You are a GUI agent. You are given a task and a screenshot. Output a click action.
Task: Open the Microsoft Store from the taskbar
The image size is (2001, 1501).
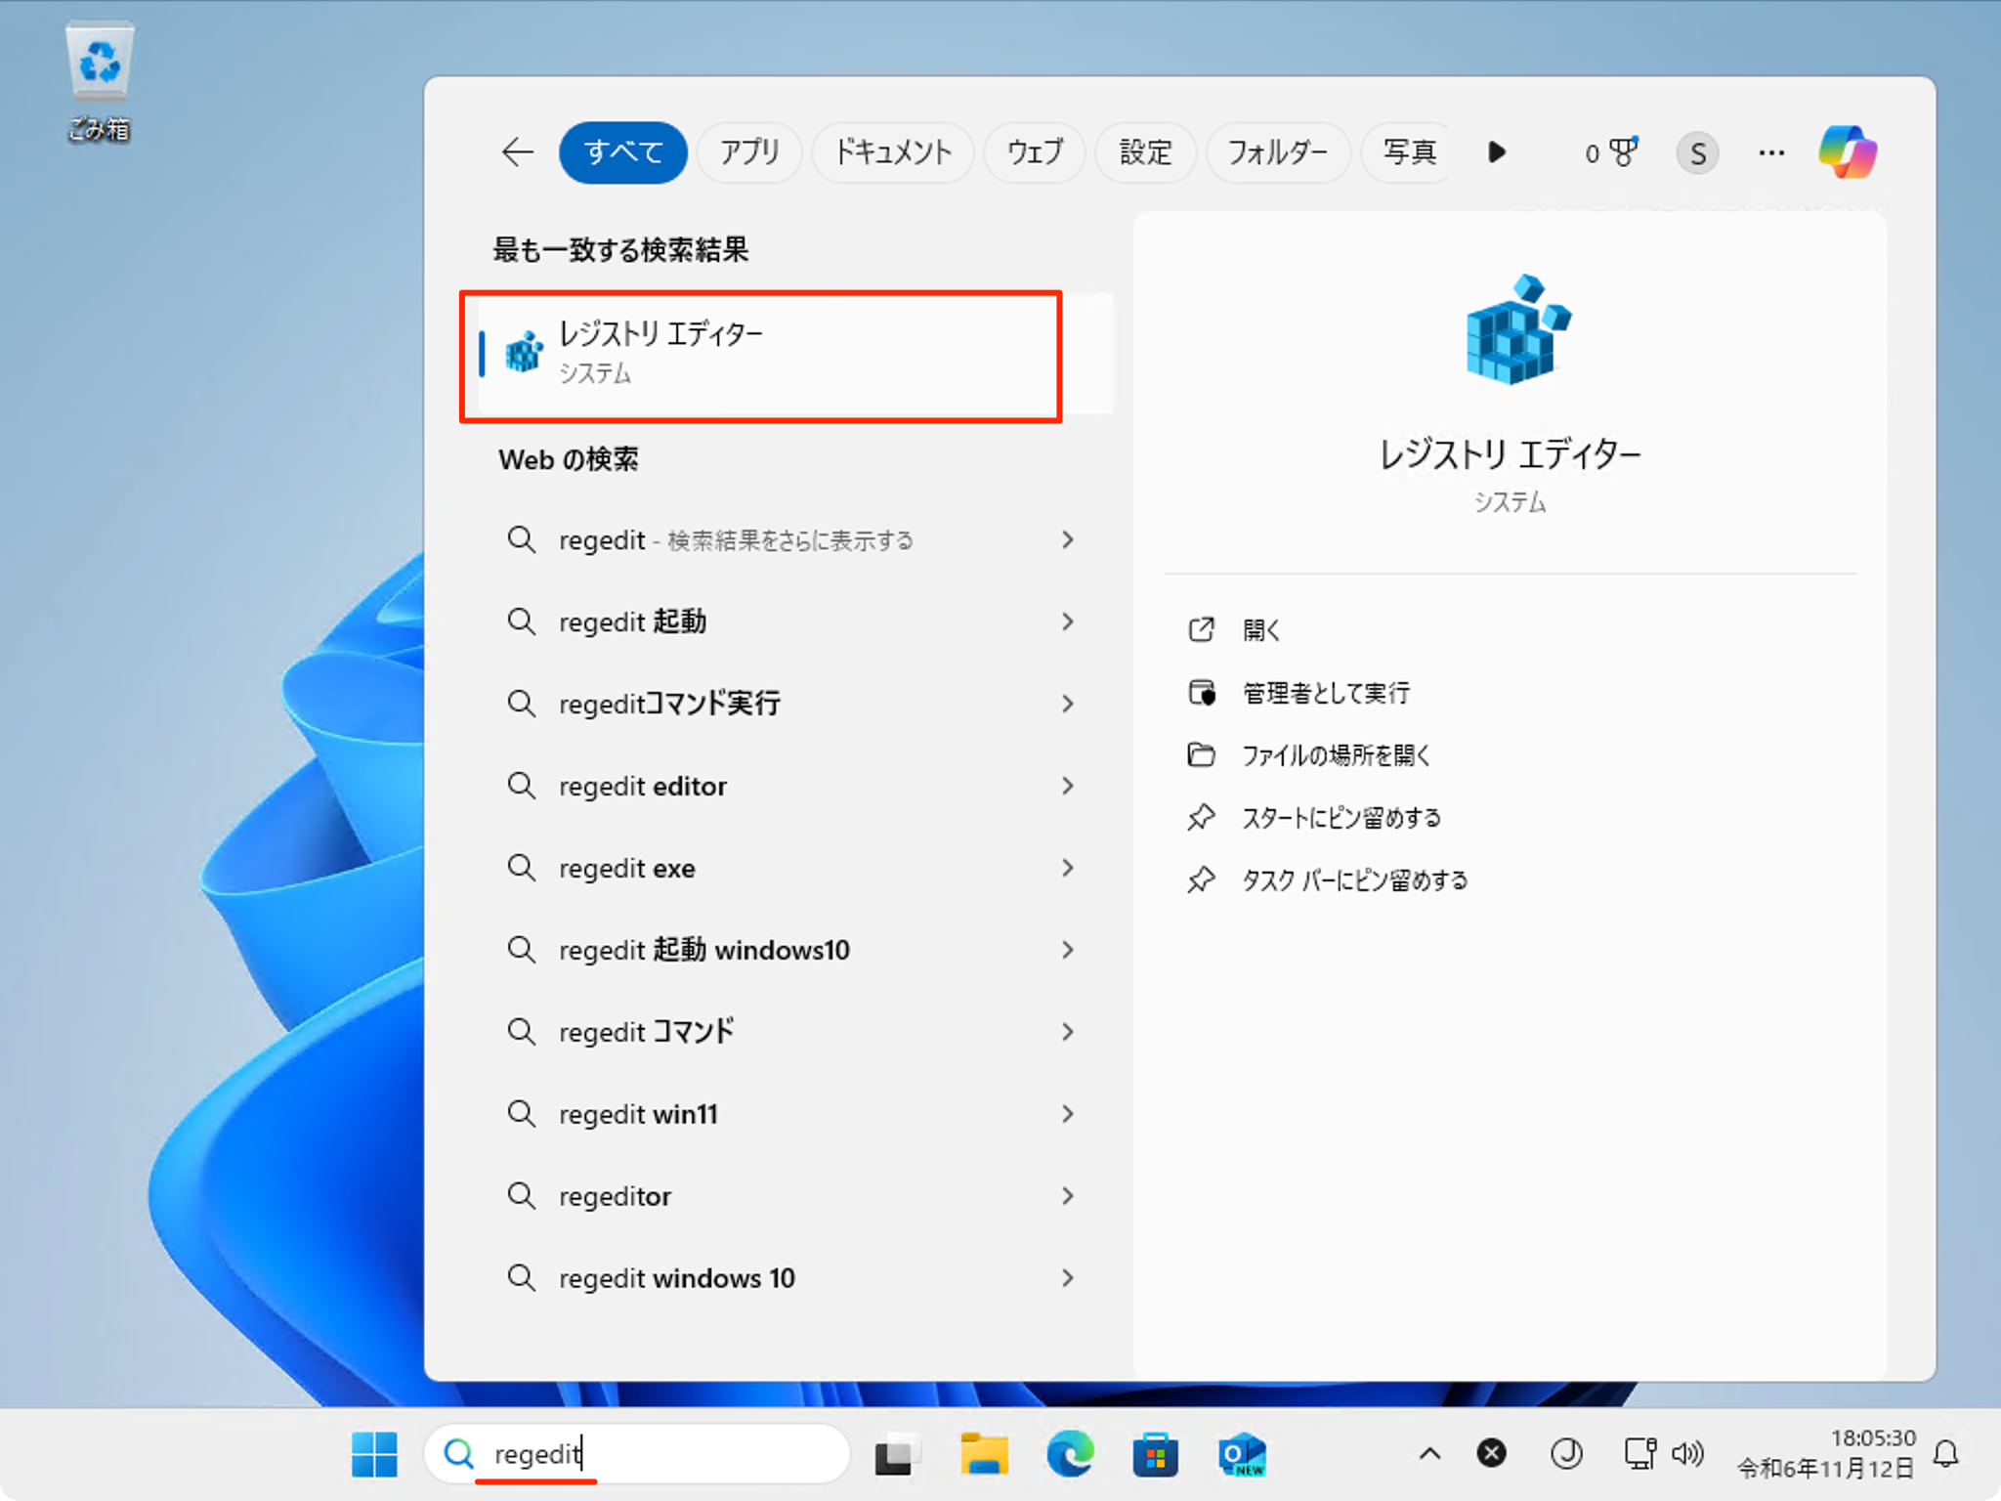1155,1454
